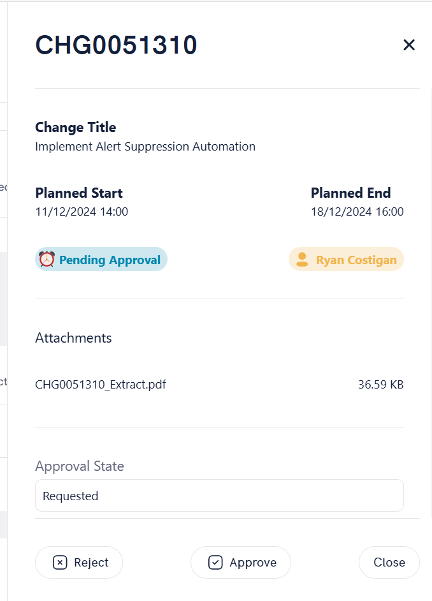This screenshot has width=432, height=601.
Task: Click the change title Implement Alert Suppression Automation
Action: point(145,146)
